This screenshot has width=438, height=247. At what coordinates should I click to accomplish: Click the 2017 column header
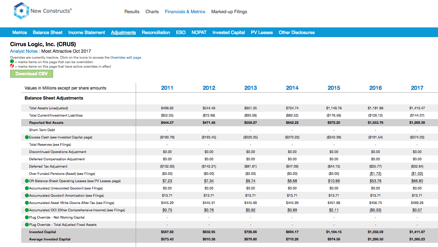pyautogui.click(x=417, y=88)
